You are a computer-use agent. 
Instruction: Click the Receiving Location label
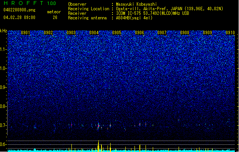pyautogui.click(x=89, y=9)
